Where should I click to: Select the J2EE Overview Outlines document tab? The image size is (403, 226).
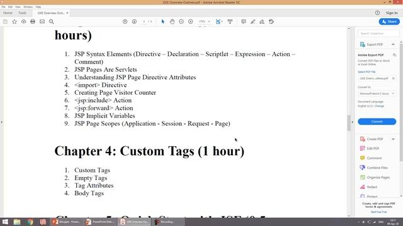pos(50,13)
